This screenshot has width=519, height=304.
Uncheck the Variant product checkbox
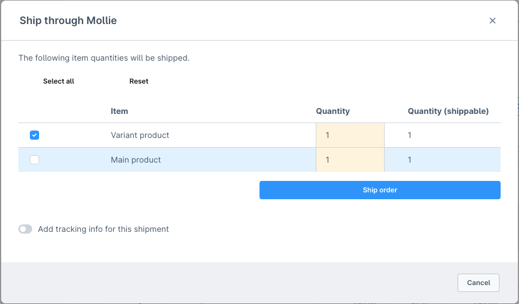click(x=34, y=135)
